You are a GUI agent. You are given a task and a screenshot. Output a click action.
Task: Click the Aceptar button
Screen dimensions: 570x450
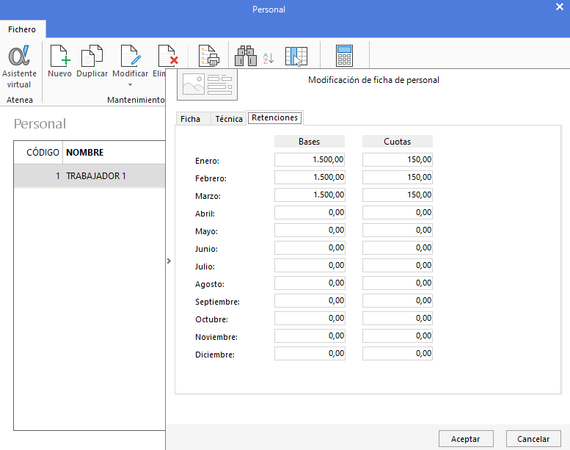[x=466, y=439]
